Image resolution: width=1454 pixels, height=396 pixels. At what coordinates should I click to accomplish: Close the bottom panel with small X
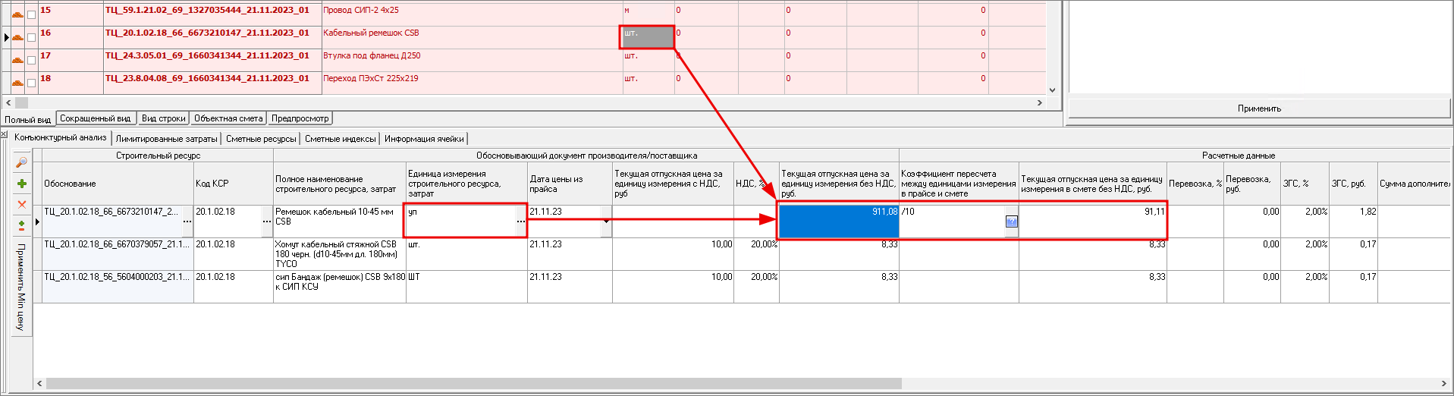tap(4, 134)
